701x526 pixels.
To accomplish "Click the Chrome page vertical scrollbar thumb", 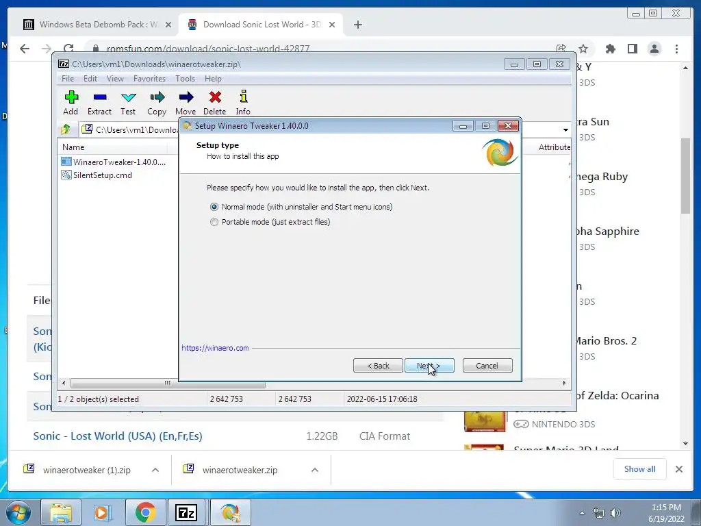I will pyautogui.click(x=685, y=176).
